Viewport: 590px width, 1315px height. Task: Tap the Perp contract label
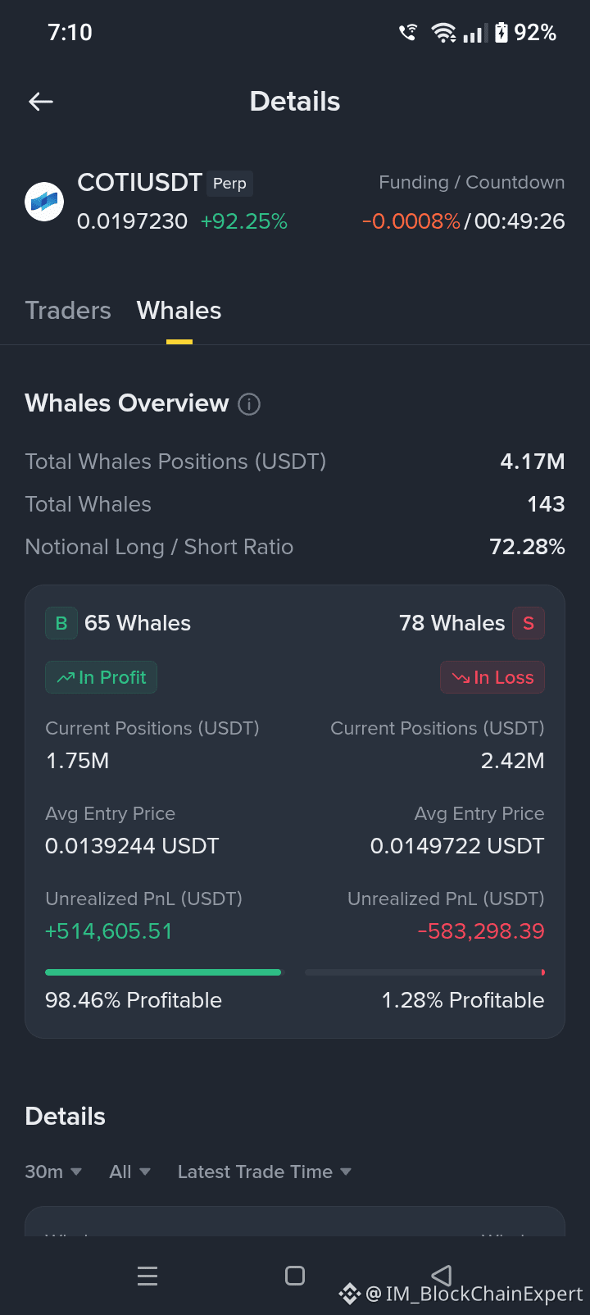229,184
